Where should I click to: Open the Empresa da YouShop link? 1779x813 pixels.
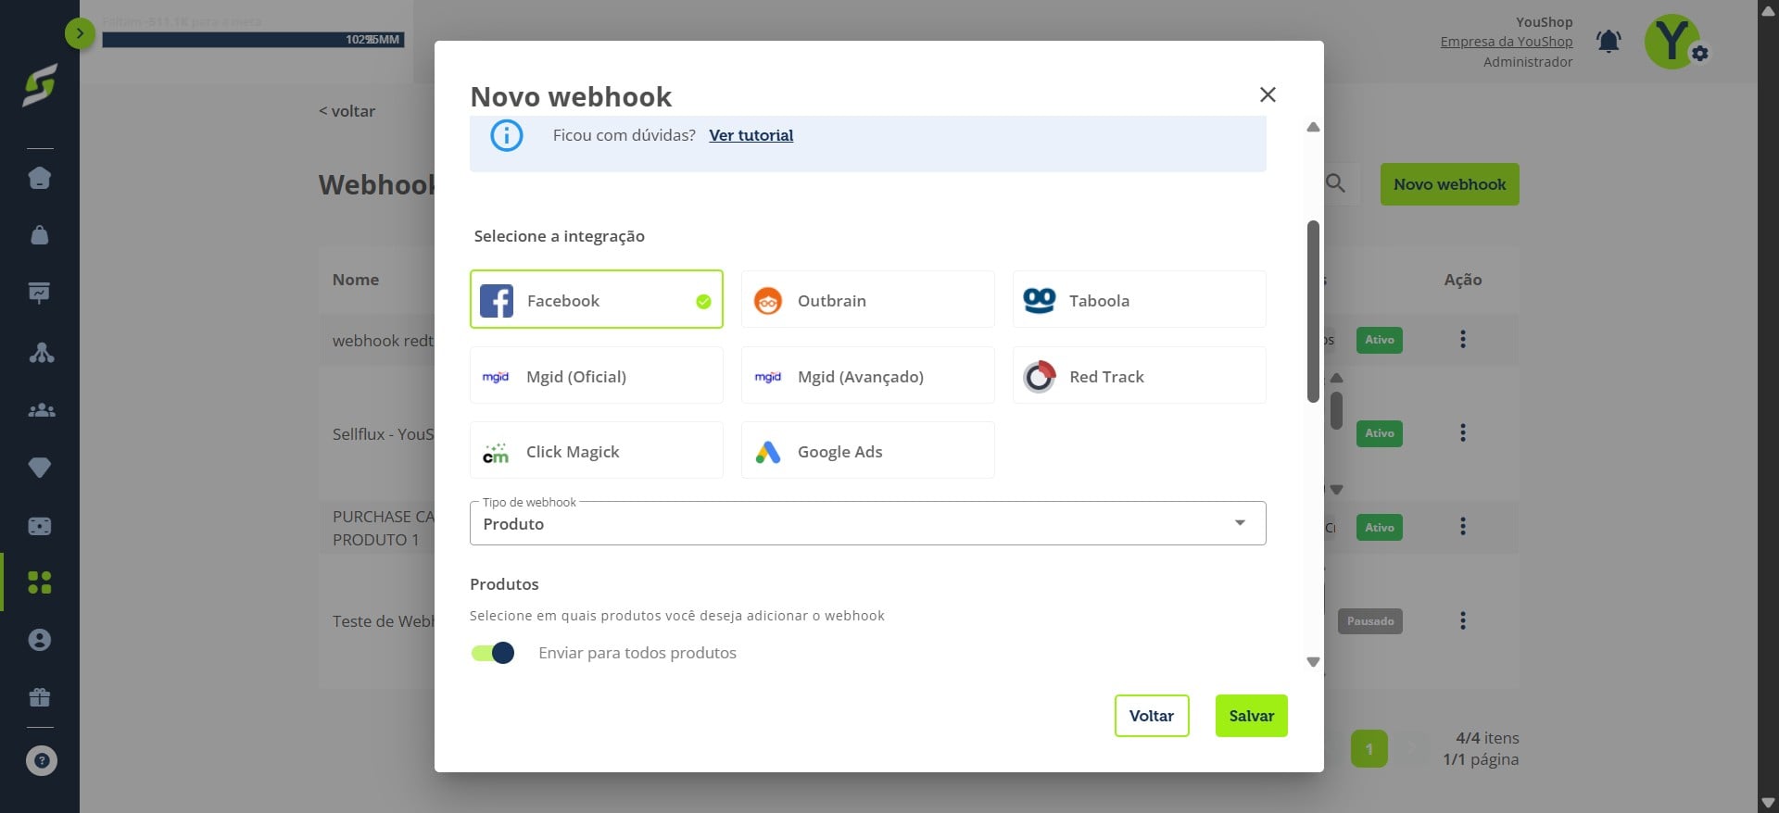[x=1506, y=42]
